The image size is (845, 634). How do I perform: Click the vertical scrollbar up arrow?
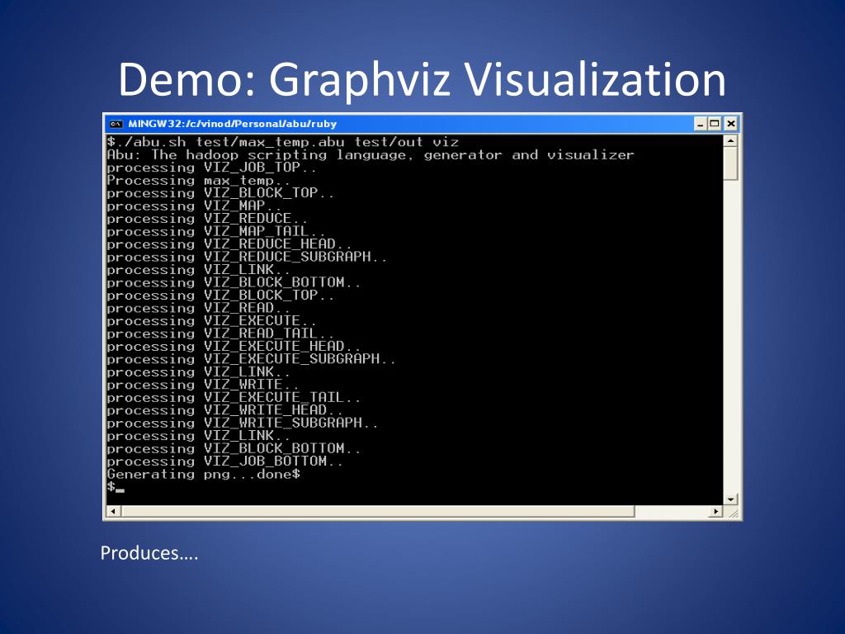pos(730,141)
